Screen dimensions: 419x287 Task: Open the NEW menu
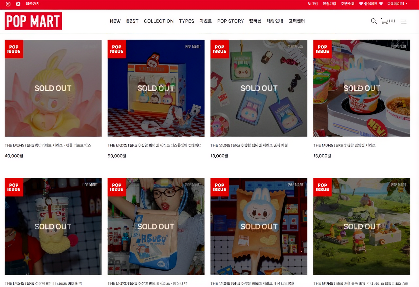[115, 21]
